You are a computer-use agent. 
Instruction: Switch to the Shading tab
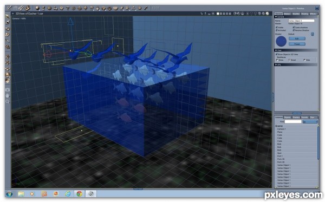click(304, 14)
